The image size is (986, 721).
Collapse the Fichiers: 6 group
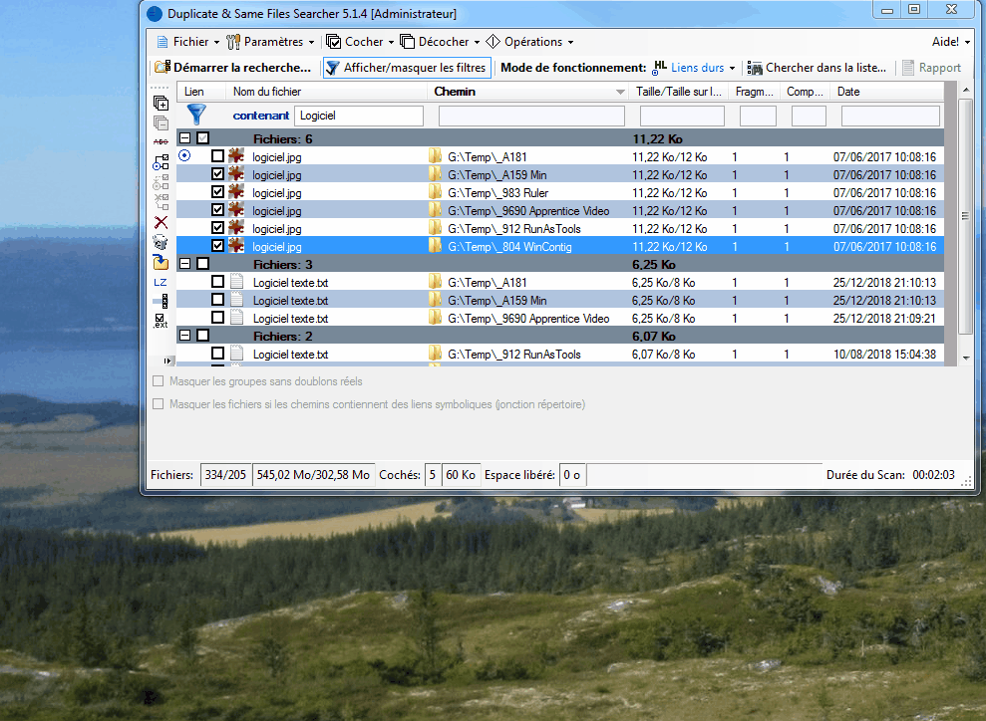(x=184, y=138)
